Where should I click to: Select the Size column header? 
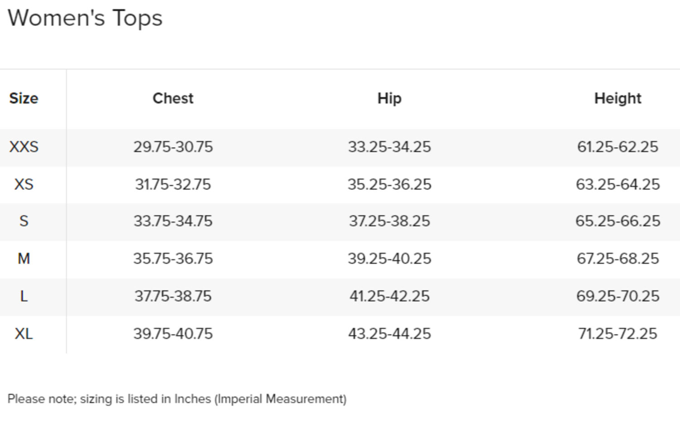click(x=24, y=98)
